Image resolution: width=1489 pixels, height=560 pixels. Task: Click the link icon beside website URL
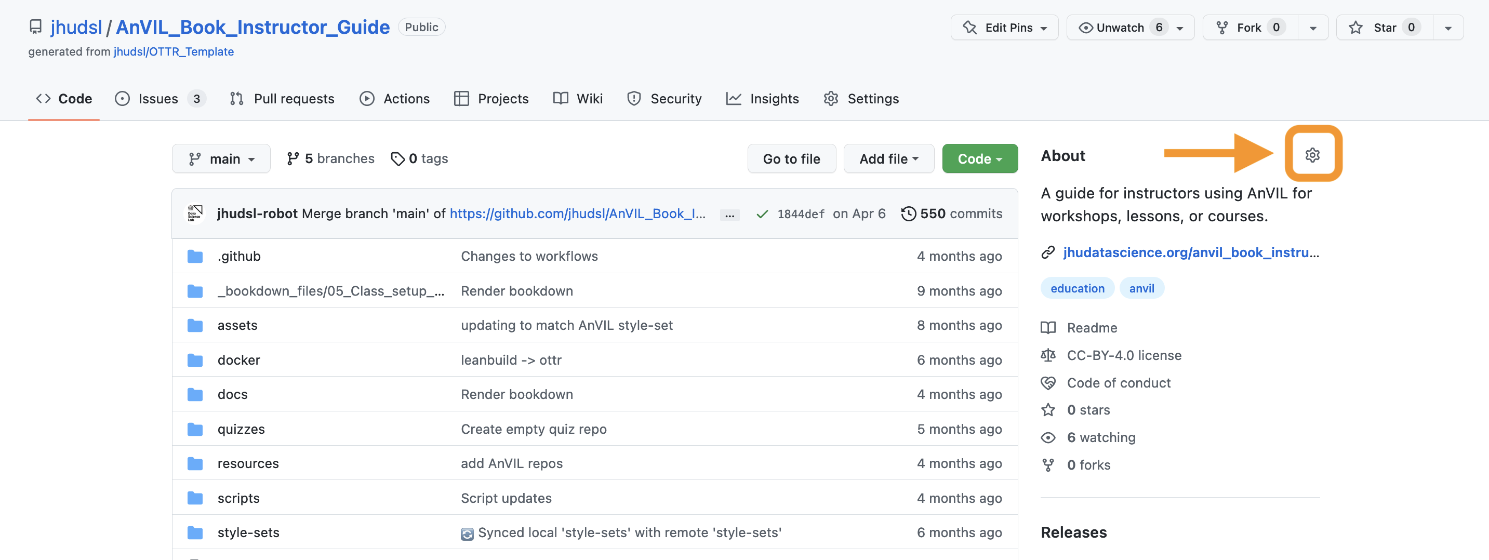tap(1048, 252)
